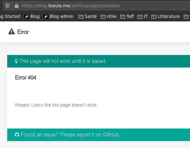Screen dimensions: 190x148
Task: Open the Blog bookmark
Action: [32, 16]
